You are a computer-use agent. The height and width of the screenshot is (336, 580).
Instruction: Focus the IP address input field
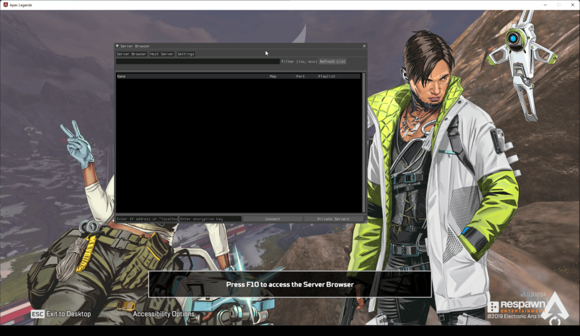pyautogui.click(x=147, y=219)
